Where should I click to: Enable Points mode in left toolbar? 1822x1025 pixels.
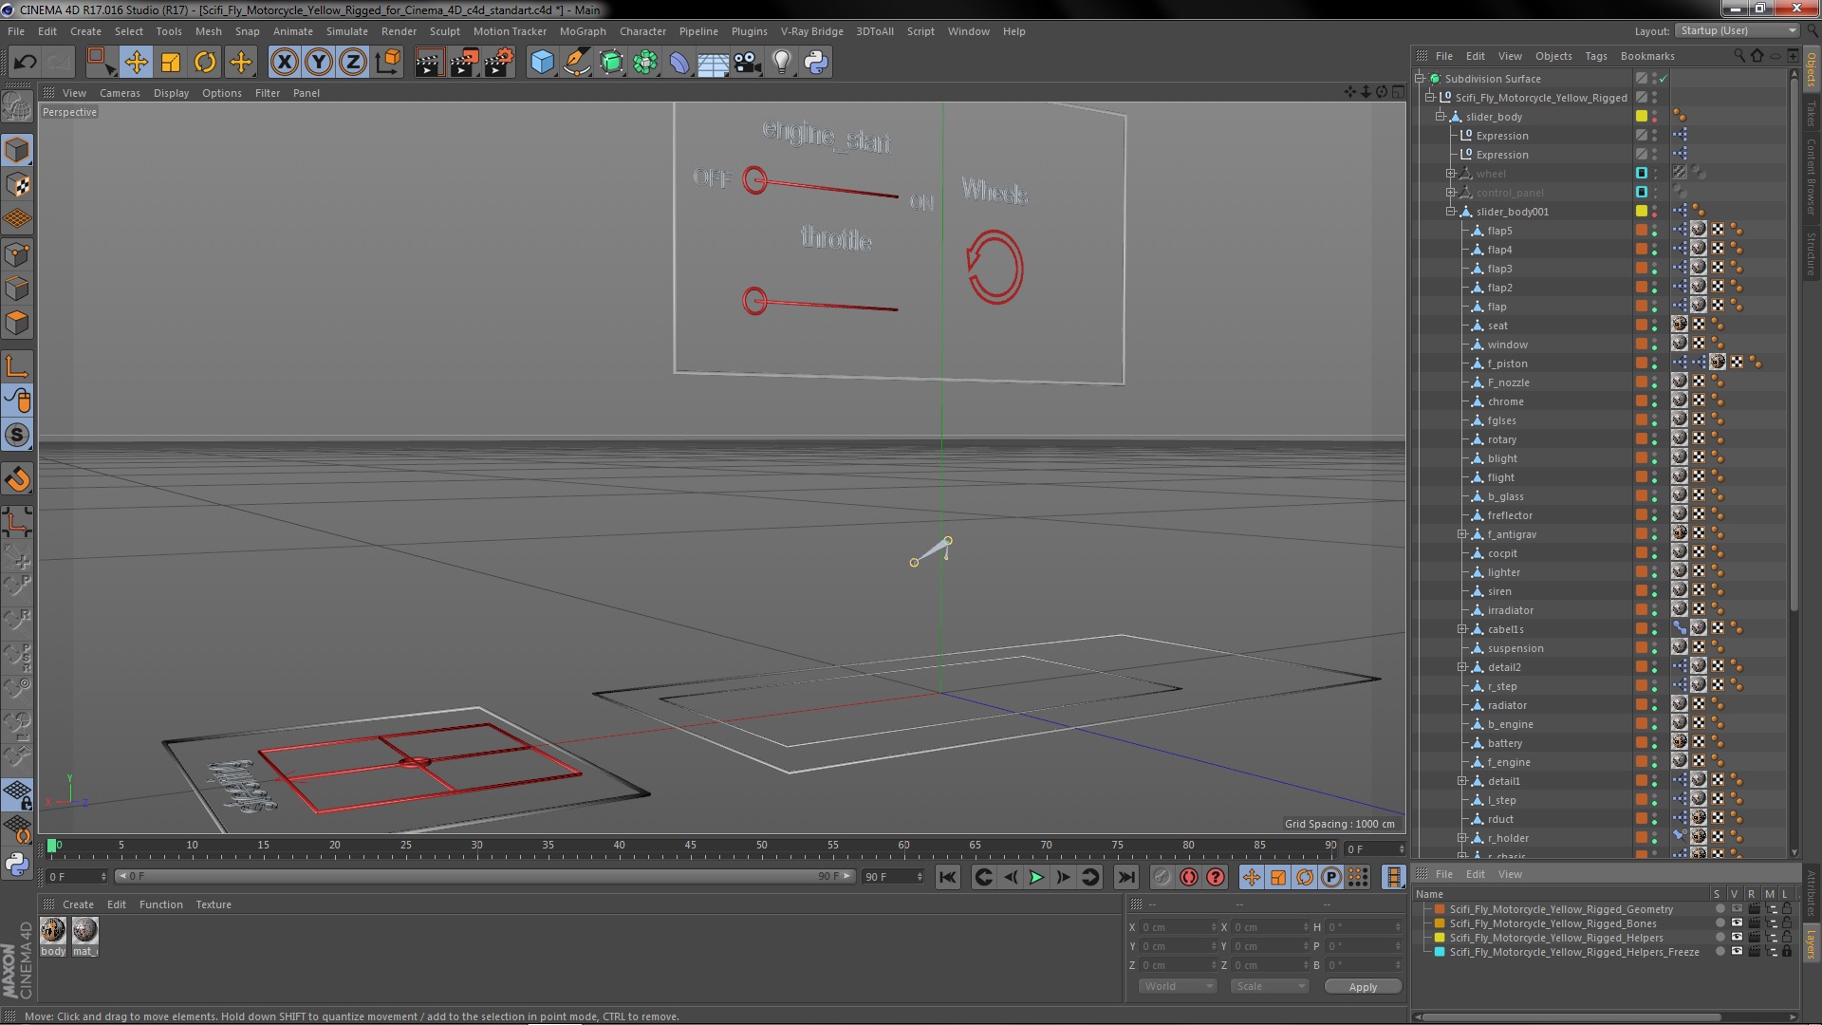(17, 254)
